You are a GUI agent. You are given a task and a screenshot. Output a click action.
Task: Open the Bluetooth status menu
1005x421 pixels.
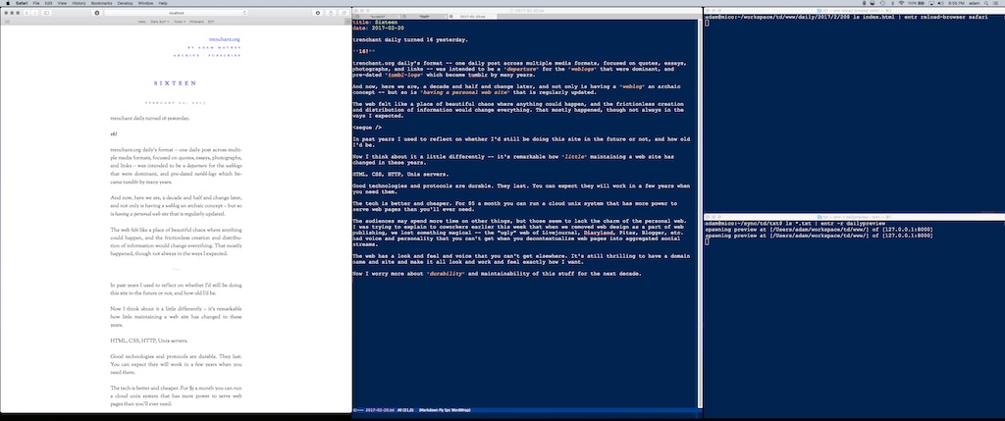click(x=893, y=3)
